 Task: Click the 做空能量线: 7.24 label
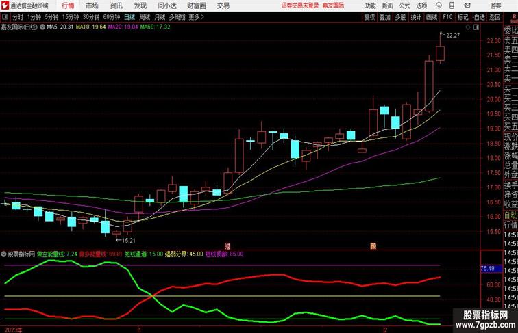57,254
